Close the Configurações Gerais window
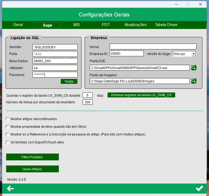 click(200, 5)
